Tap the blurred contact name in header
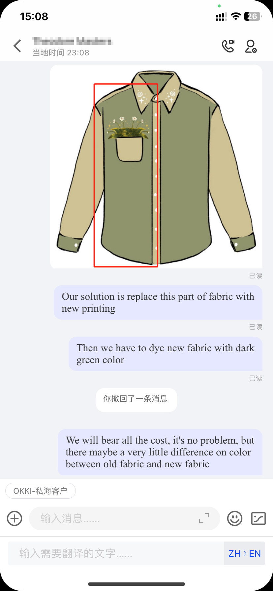This screenshot has height=591, width=273. 73,41
